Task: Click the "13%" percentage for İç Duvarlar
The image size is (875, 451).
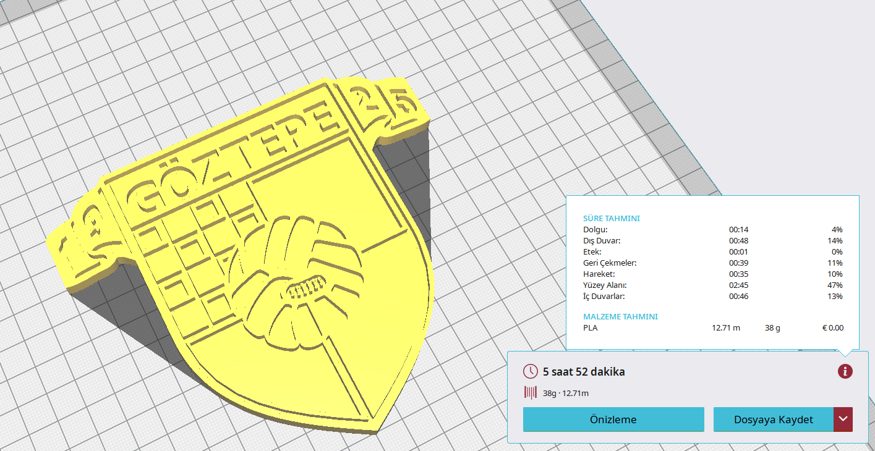Action: coord(835,297)
